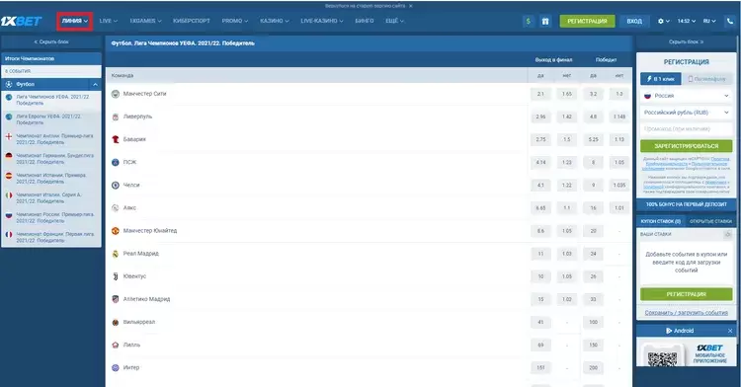
Task: Click the Аякс team crest
Action: [x=116, y=207]
